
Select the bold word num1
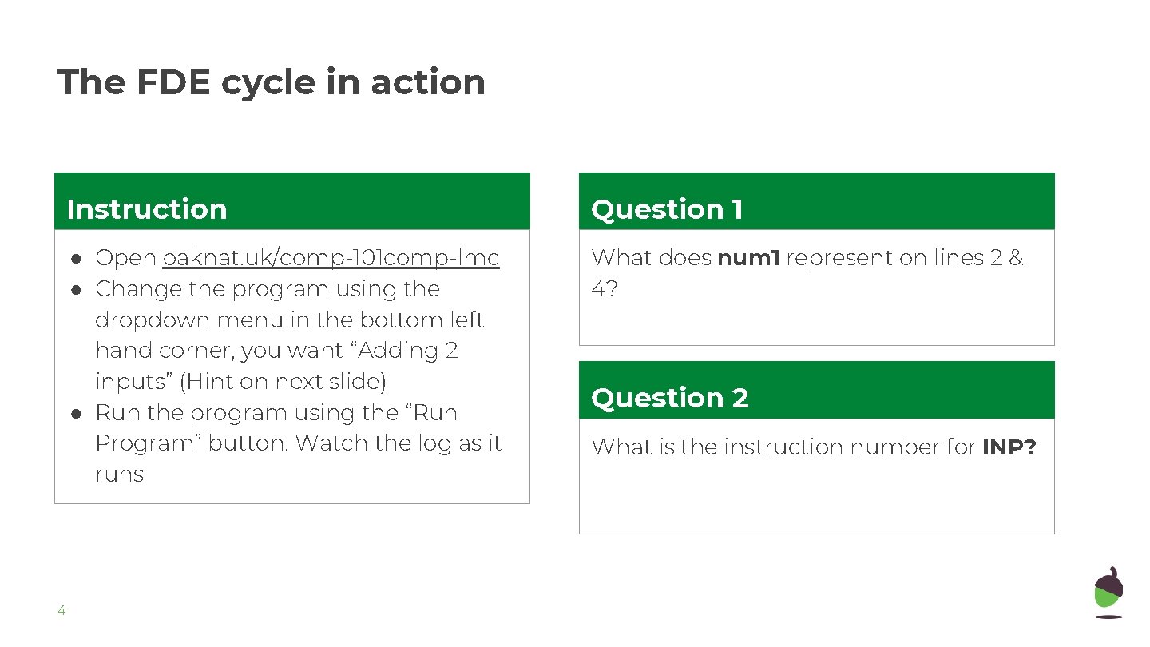tap(748, 258)
